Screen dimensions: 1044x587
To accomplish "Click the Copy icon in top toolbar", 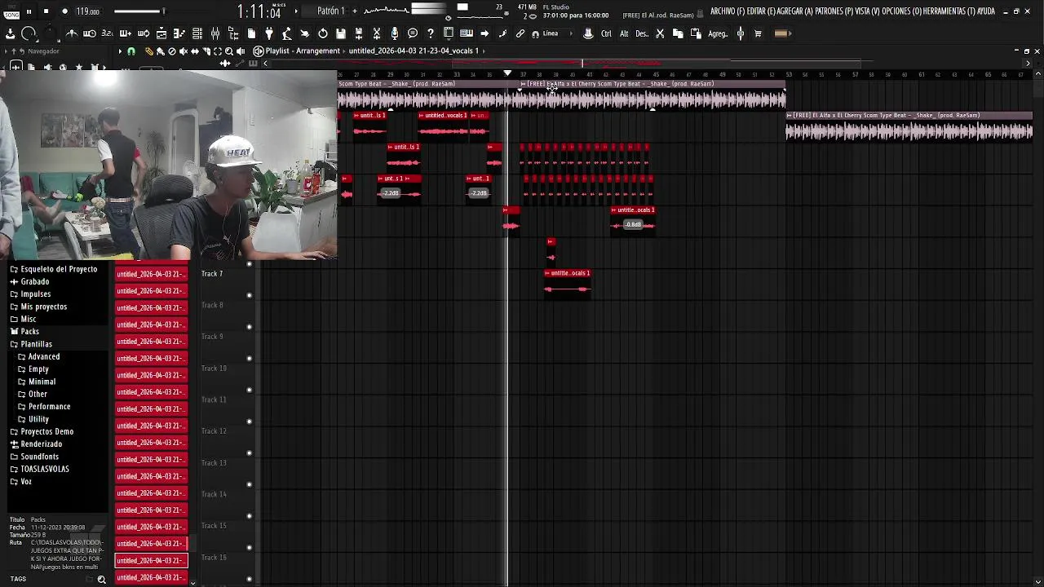I will click(x=678, y=33).
